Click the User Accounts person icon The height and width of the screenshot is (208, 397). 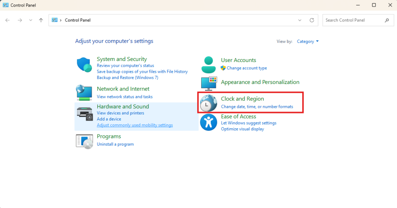point(209,64)
